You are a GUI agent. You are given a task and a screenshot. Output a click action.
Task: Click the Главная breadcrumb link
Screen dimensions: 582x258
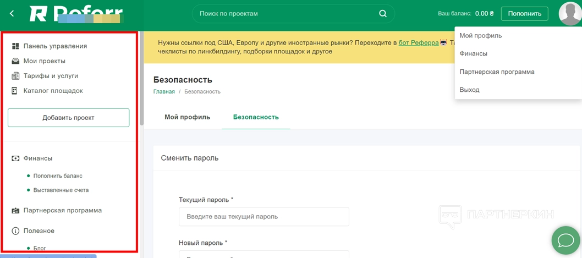164,92
